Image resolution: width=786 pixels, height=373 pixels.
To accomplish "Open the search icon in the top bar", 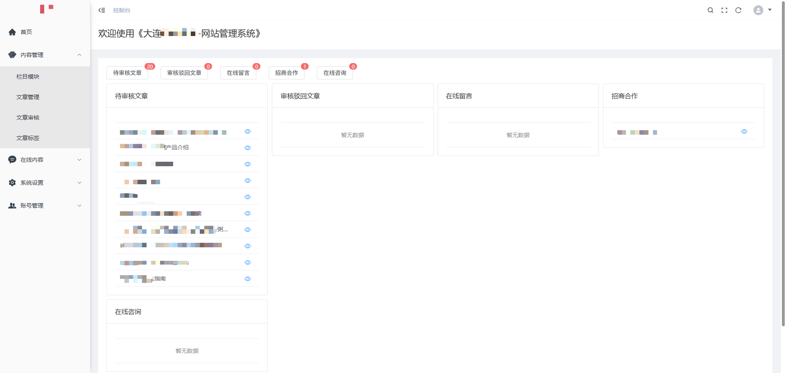I will pyautogui.click(x=711, y=10).
